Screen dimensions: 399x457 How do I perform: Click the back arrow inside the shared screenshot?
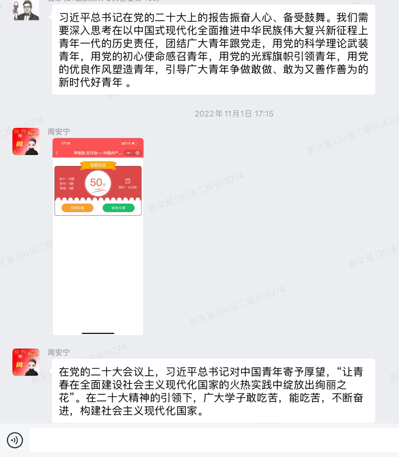point(57,152)
